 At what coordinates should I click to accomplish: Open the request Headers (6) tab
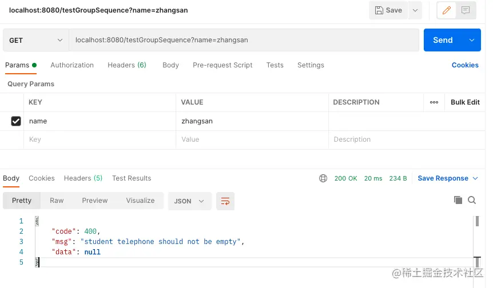click(127, 65)
